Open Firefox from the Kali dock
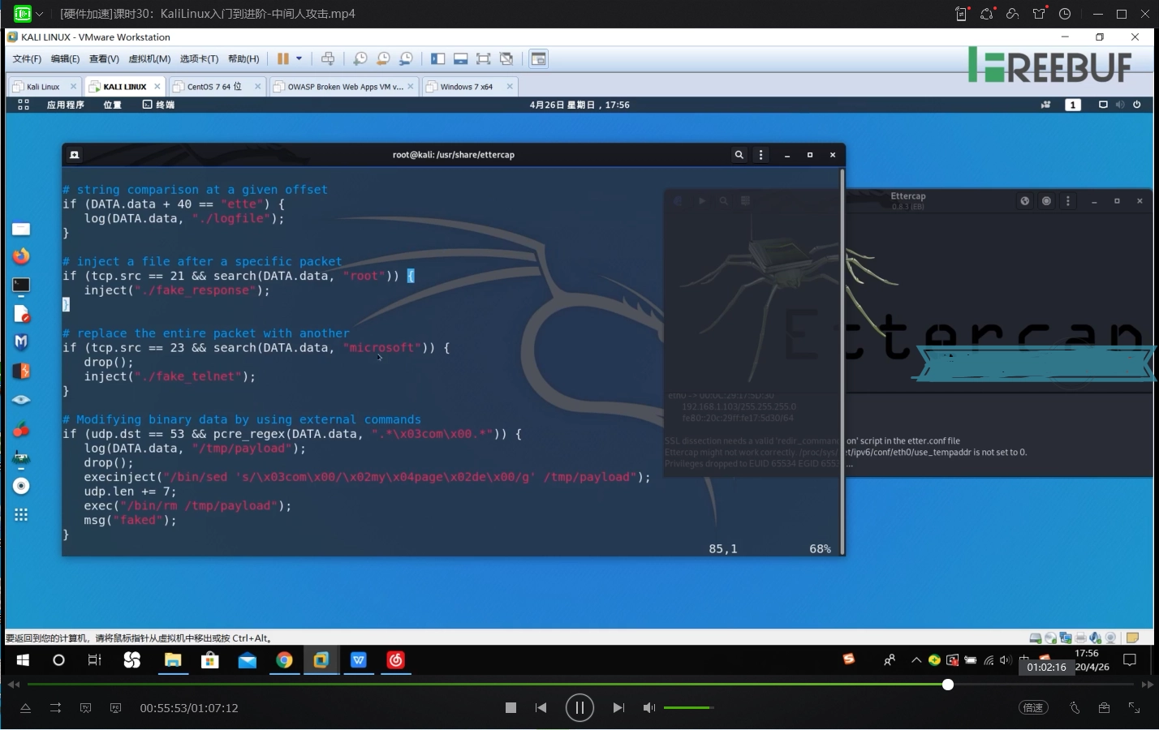Image resolution: width=1159 pixels, height=730 pixels. [x=21, y=256]
